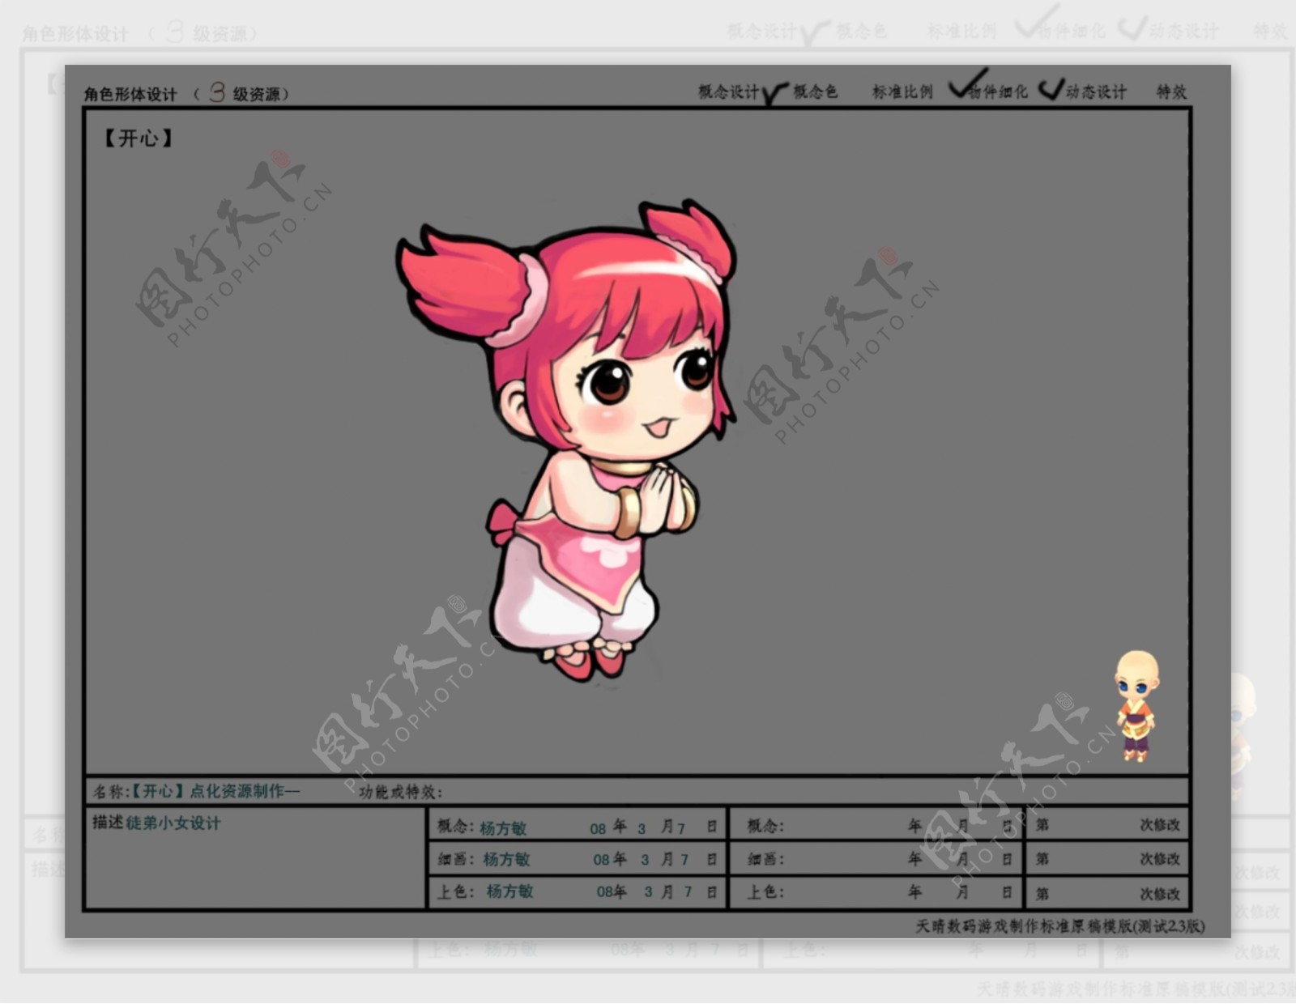Click the 08年3月7日 date in 概念 row
This screenshot has width=1296, height=1004.
(653, 827)
